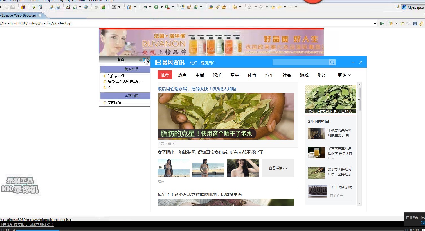Click the bug Debug toolbar icon

[x=145, y=7]
